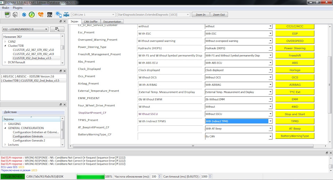The width and height of the screenshot is (333, 180).
Task: Click the Can timeout 1000 field
Action: point(205,177)
